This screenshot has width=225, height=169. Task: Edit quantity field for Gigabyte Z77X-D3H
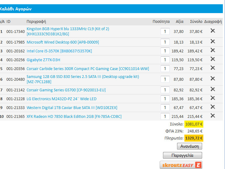click(165, 60)
